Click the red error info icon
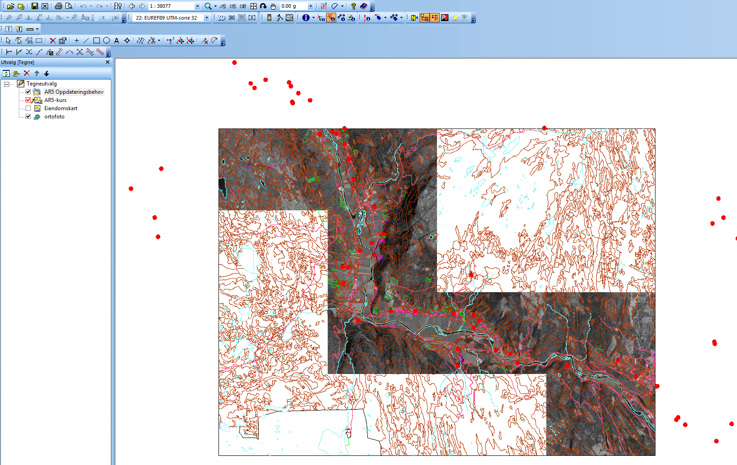Screen dimensions: 737x465 click(x=367, y=17)
